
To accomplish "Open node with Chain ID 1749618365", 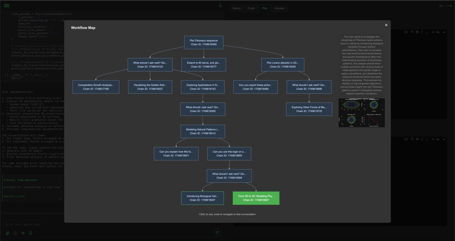I will [x=202, y=109].
